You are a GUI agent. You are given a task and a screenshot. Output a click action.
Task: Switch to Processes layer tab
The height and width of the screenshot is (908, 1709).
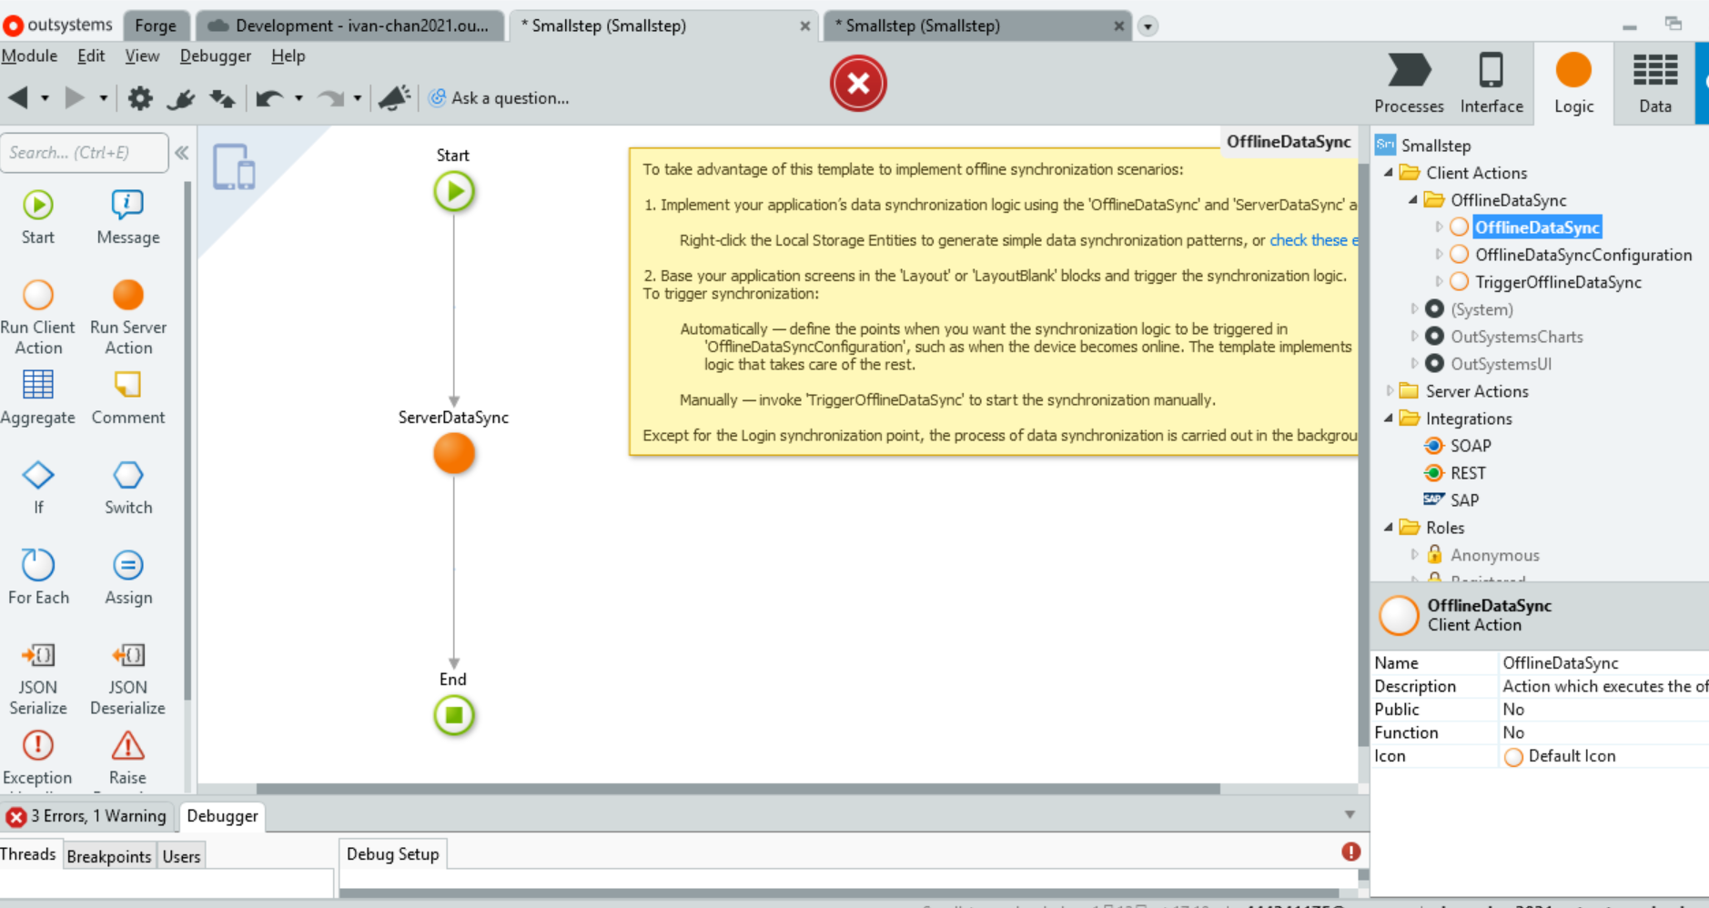1409,84
